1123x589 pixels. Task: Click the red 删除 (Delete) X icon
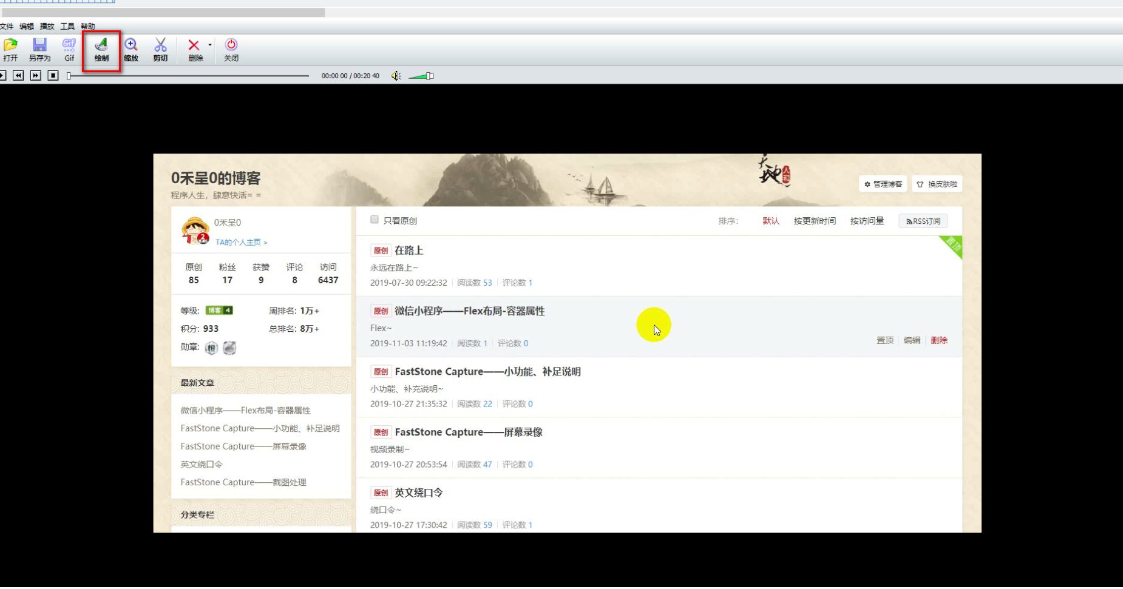[x=194, y=50]
